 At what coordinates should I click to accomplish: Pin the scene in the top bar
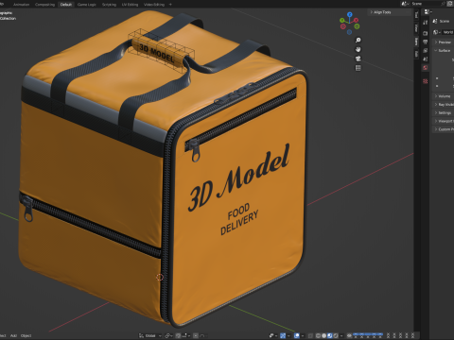443,4
